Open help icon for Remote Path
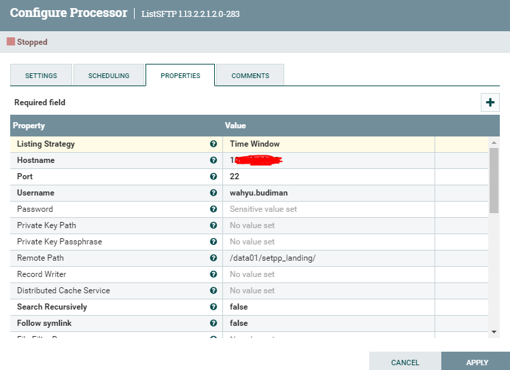Viewport: 510px width, 370px height. point(214,258)
